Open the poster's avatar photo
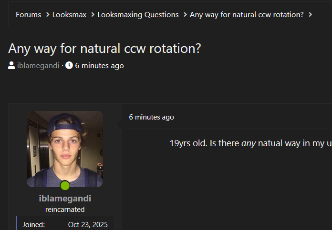Screen dimensions: 332x230 65,149
